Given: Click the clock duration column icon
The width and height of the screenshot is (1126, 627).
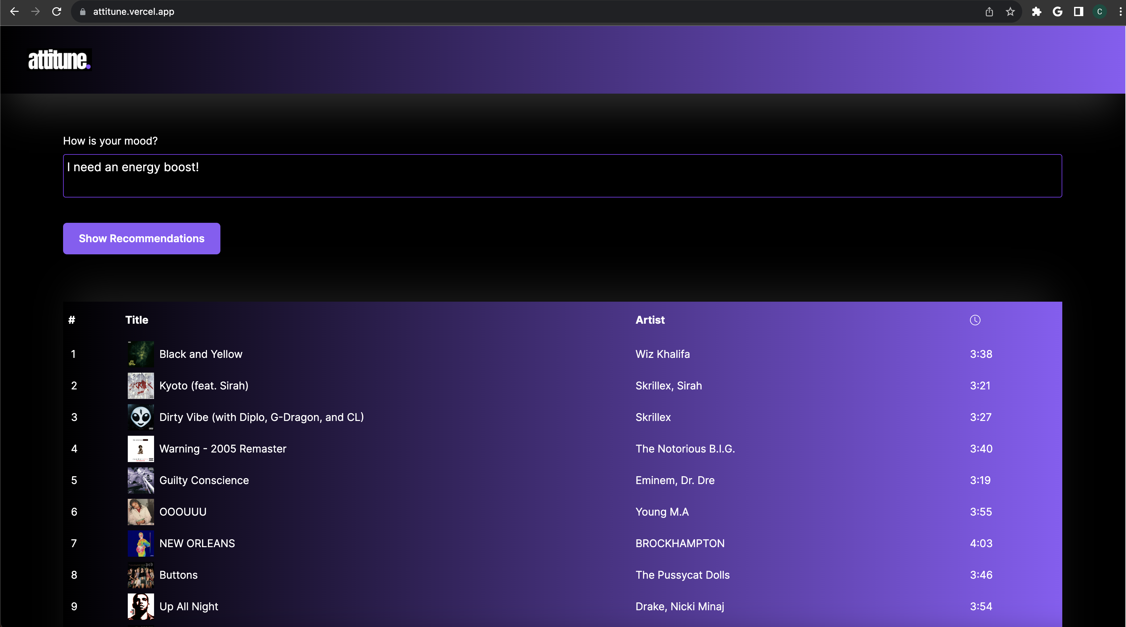Looking at the screenshot, I should 975,320.
